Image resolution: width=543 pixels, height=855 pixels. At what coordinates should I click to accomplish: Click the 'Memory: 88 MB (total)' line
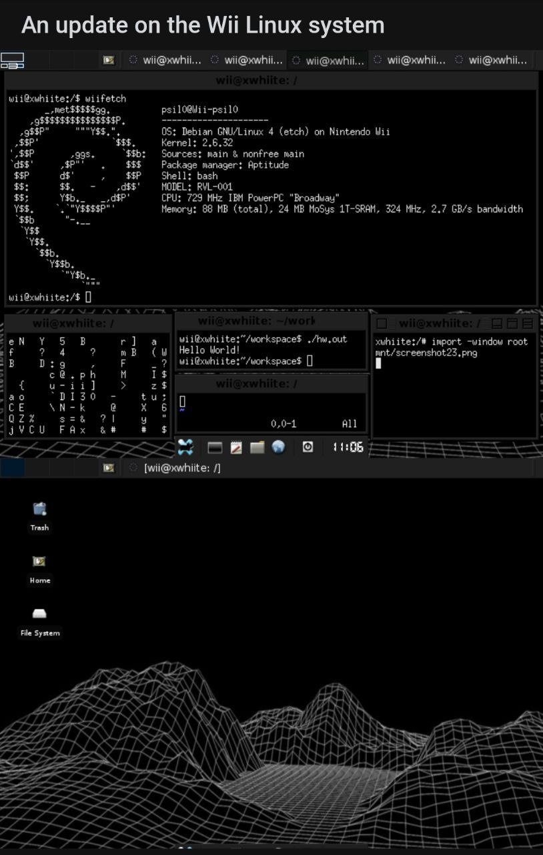click(x=342, y=209)
